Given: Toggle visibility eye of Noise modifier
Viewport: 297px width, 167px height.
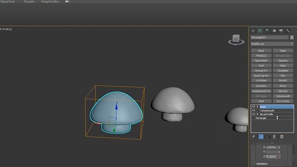Looking at the screenshot, I should 253,107.
